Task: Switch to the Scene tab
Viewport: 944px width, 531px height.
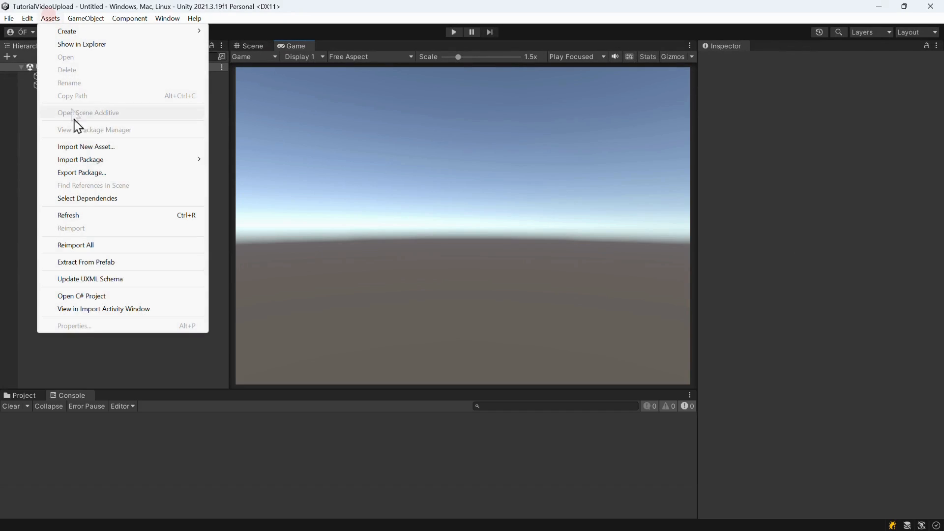Action: click(x=249, y=46)
